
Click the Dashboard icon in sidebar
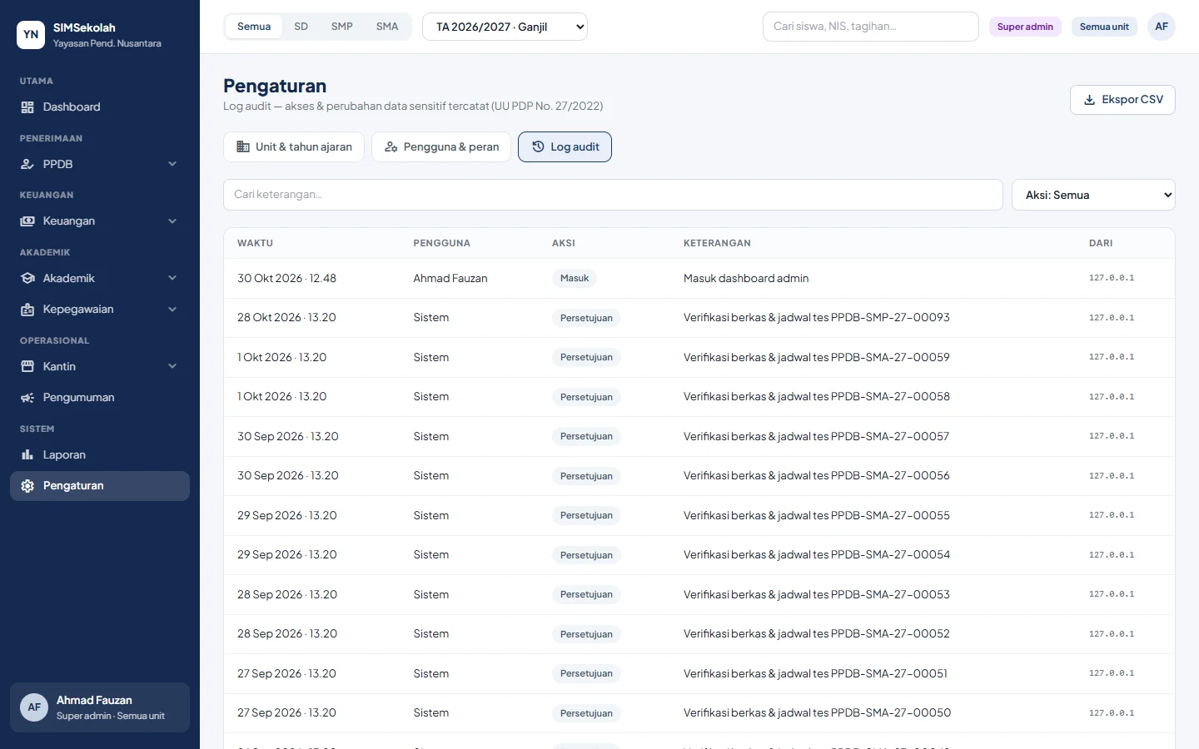tap(27, 107)
